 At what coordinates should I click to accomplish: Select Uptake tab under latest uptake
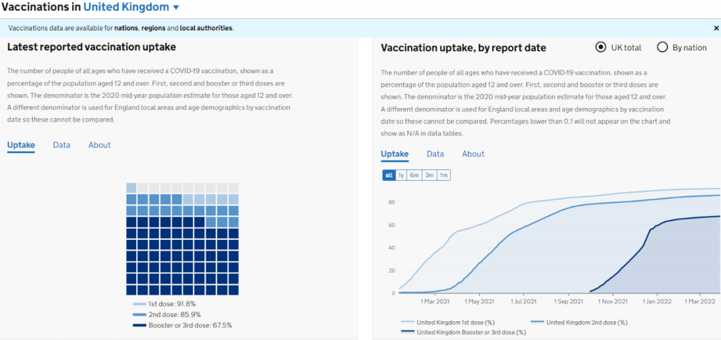21,145
